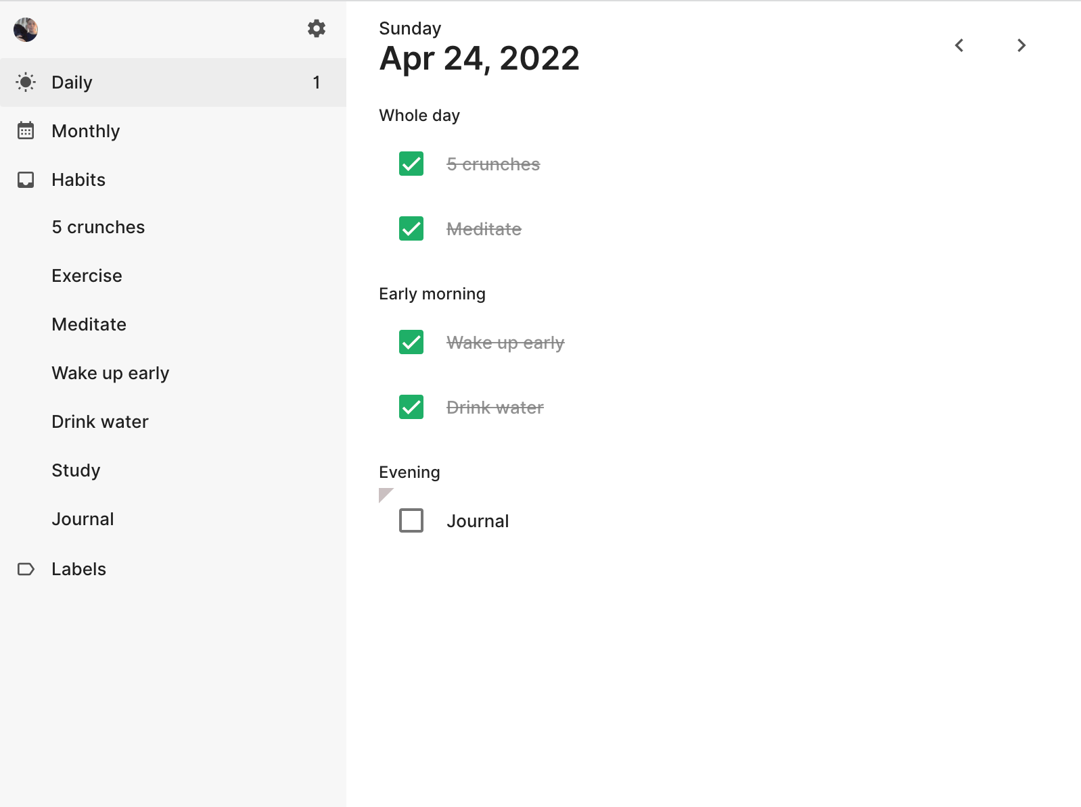Click the user profile avatar

click(x=26, y=30)
